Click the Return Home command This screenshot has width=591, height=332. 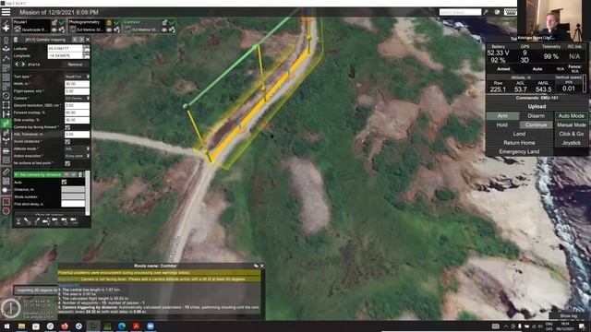point(519,143)
